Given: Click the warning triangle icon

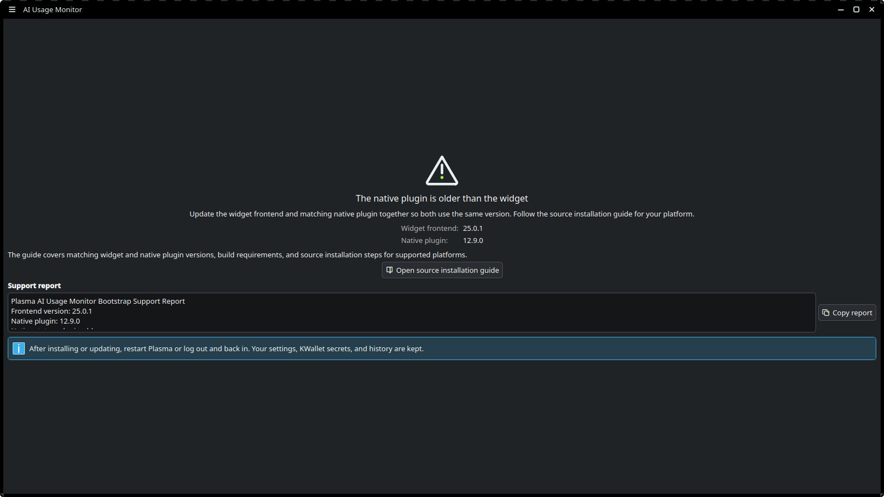Looking at the screenshot, I should [442, 171].
